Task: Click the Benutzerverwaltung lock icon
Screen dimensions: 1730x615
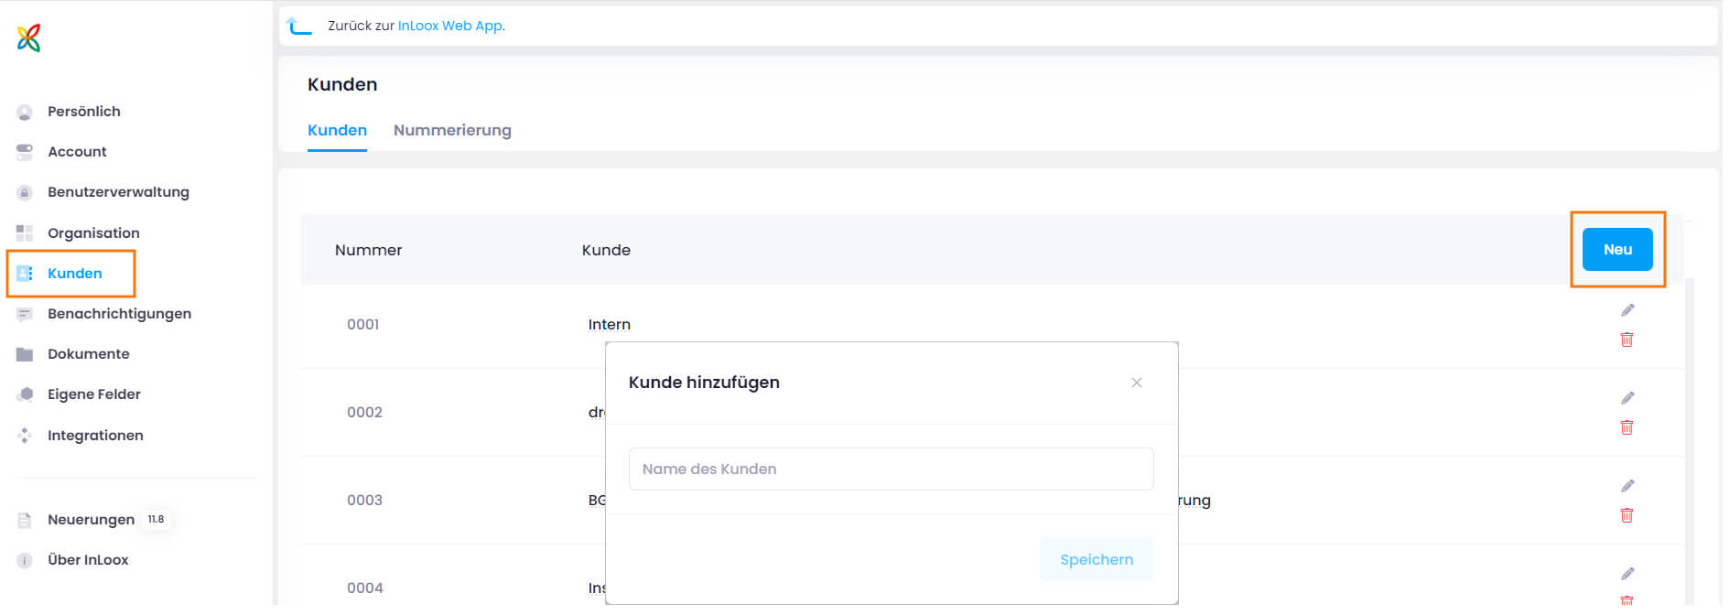Action: pyautogui.click(x=25, y=193)
